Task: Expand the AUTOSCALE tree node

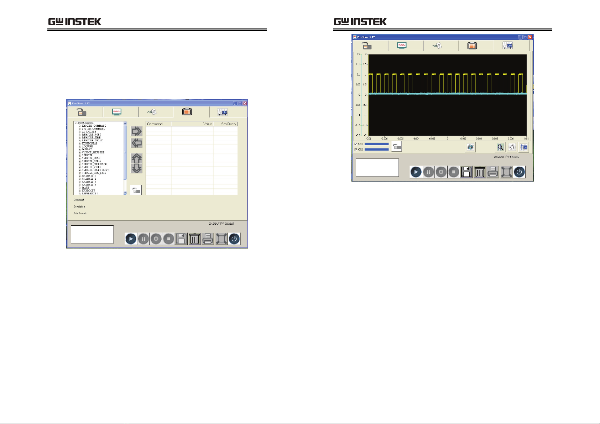Action: tap(80, 132)
